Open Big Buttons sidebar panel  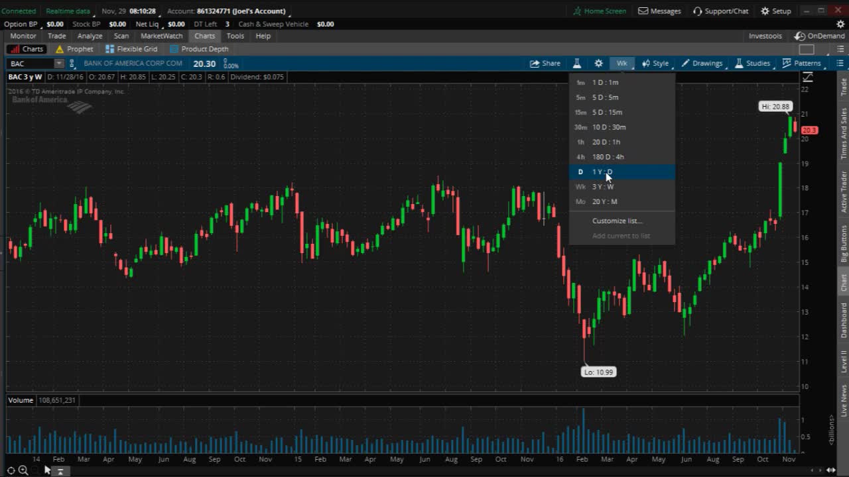click(844, 243)
